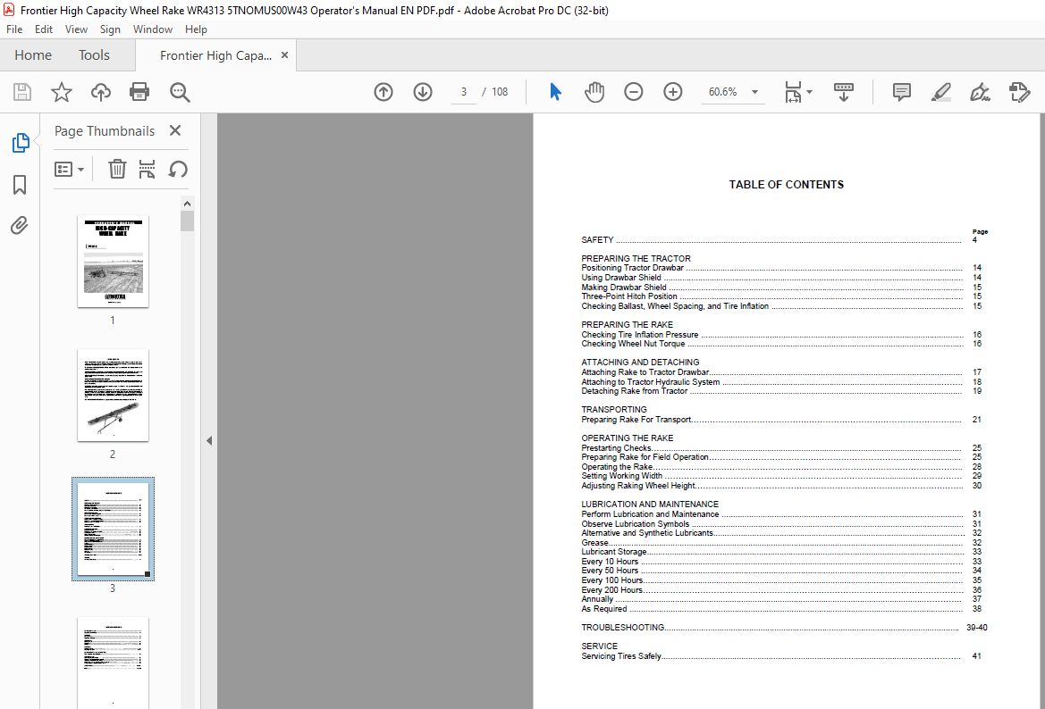Open the Bookmarks panel
1045x709 pixels.
tap(20, 185)
